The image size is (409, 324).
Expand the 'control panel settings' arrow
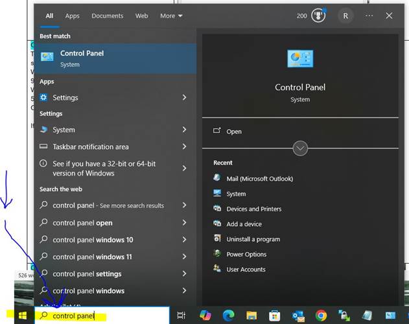(x=185, y=273)
